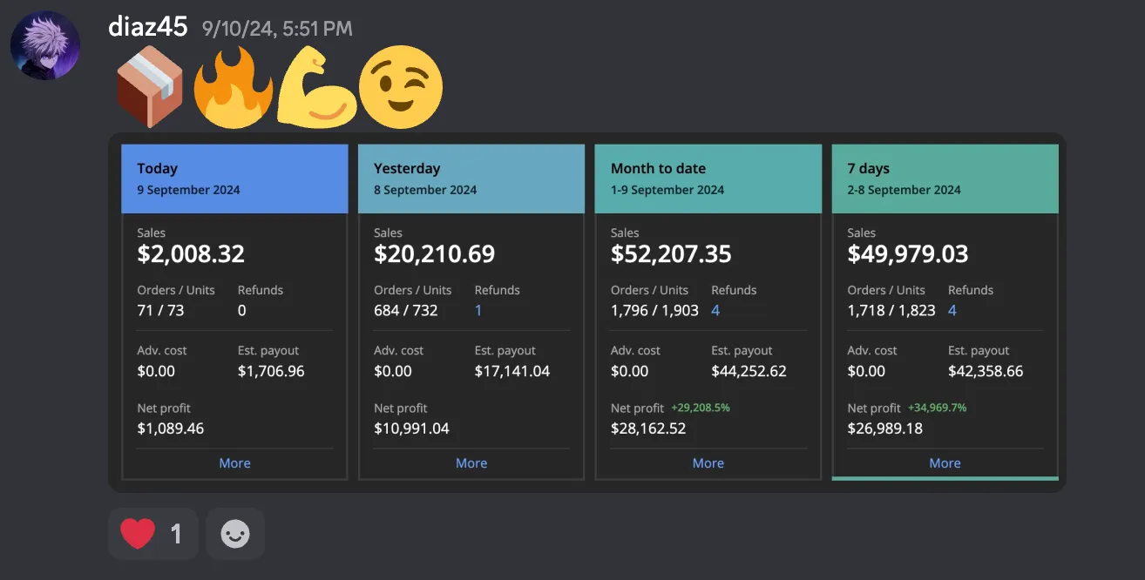Screen dimensions: 1145x580
Task: Click the date range 2-8 September 2024
Action: tap(904, 190)
